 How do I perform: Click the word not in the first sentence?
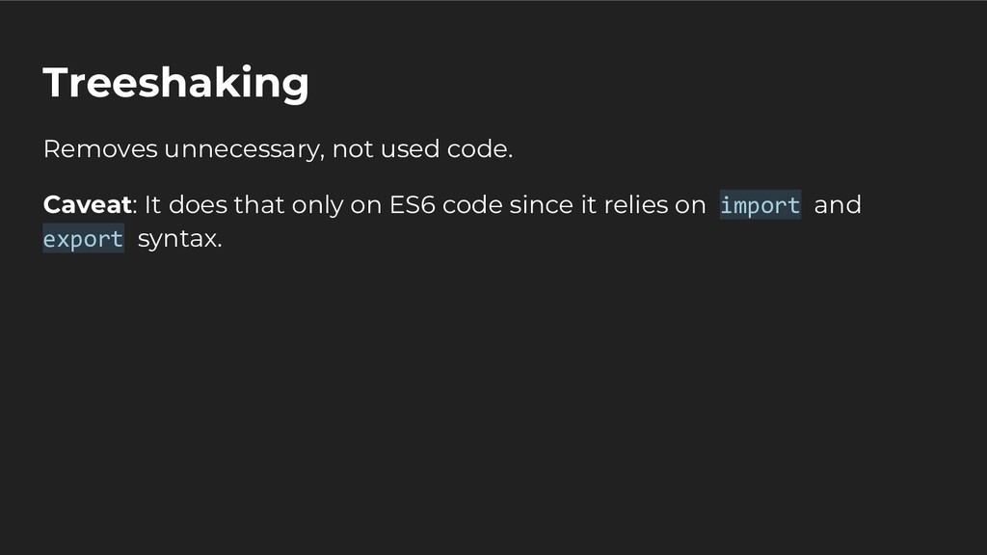(352, 150)
